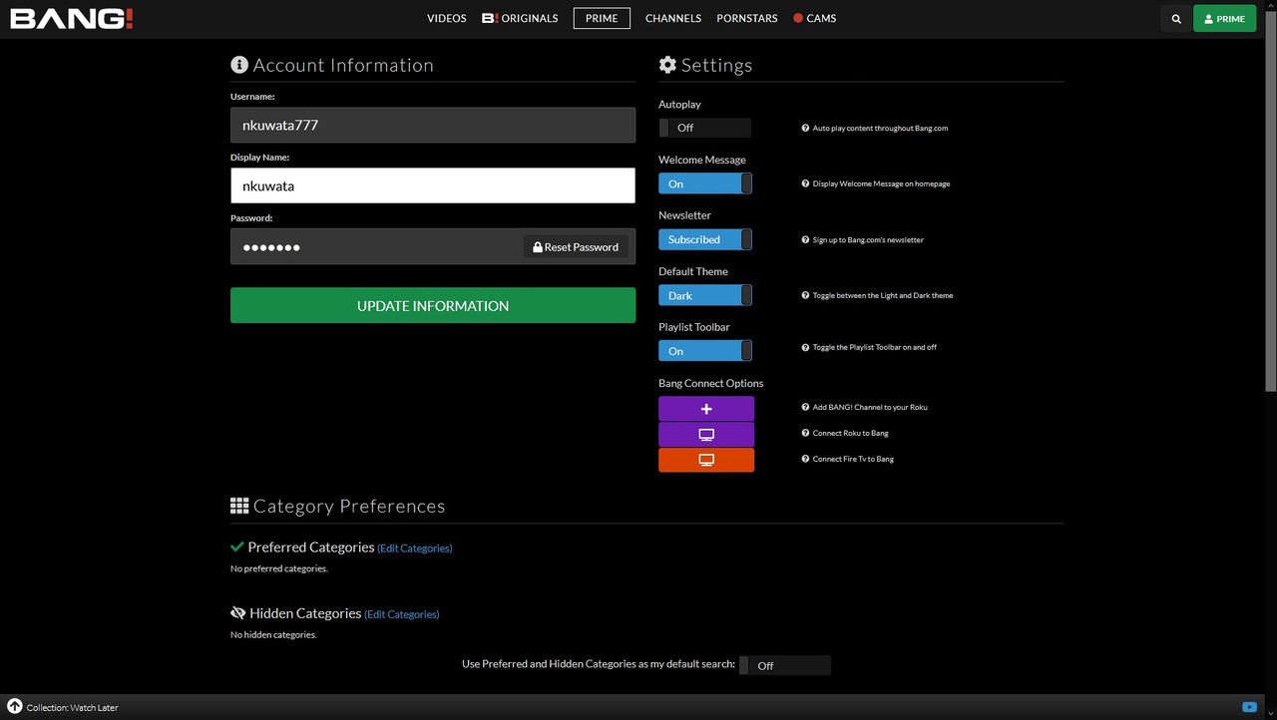
Task: Click help icon next to newsletter sign-up text
Action: point(805,240)
